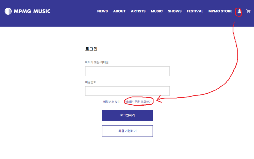Click the 비밀번호 label above the password field
The width and height of the screenshot is (254, 159).
point(90,82)
